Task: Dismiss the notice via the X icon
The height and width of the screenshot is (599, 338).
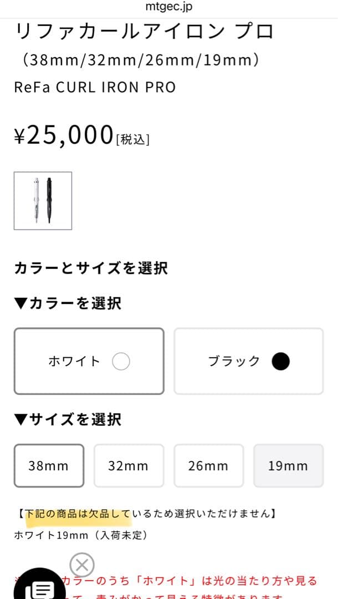Action: (83, 565)
